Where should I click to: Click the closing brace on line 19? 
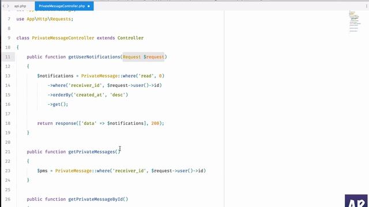click(x=28, y=133)
